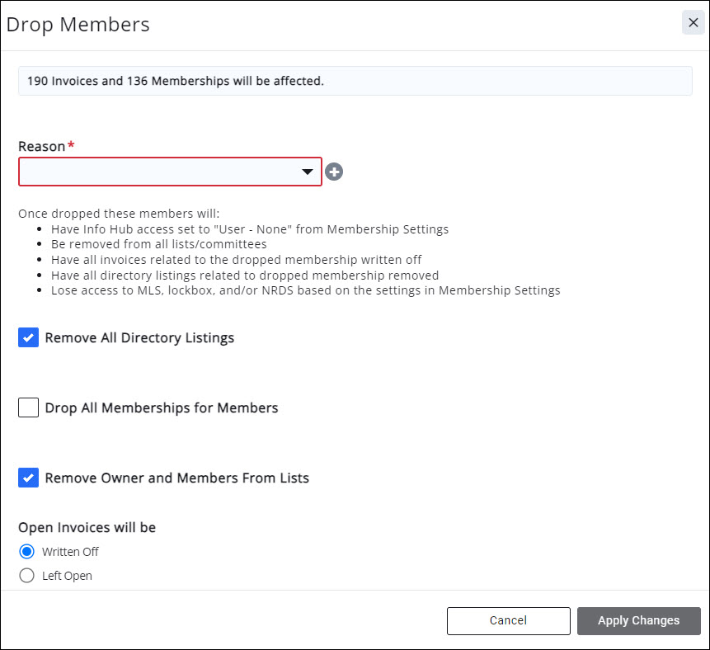Click the Reason field label

coord(42,146)
